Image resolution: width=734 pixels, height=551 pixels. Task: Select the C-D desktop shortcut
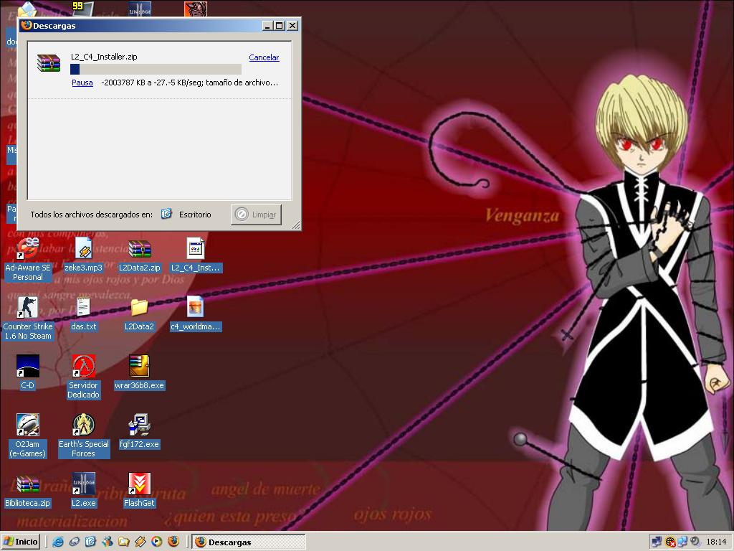point(28,372)
